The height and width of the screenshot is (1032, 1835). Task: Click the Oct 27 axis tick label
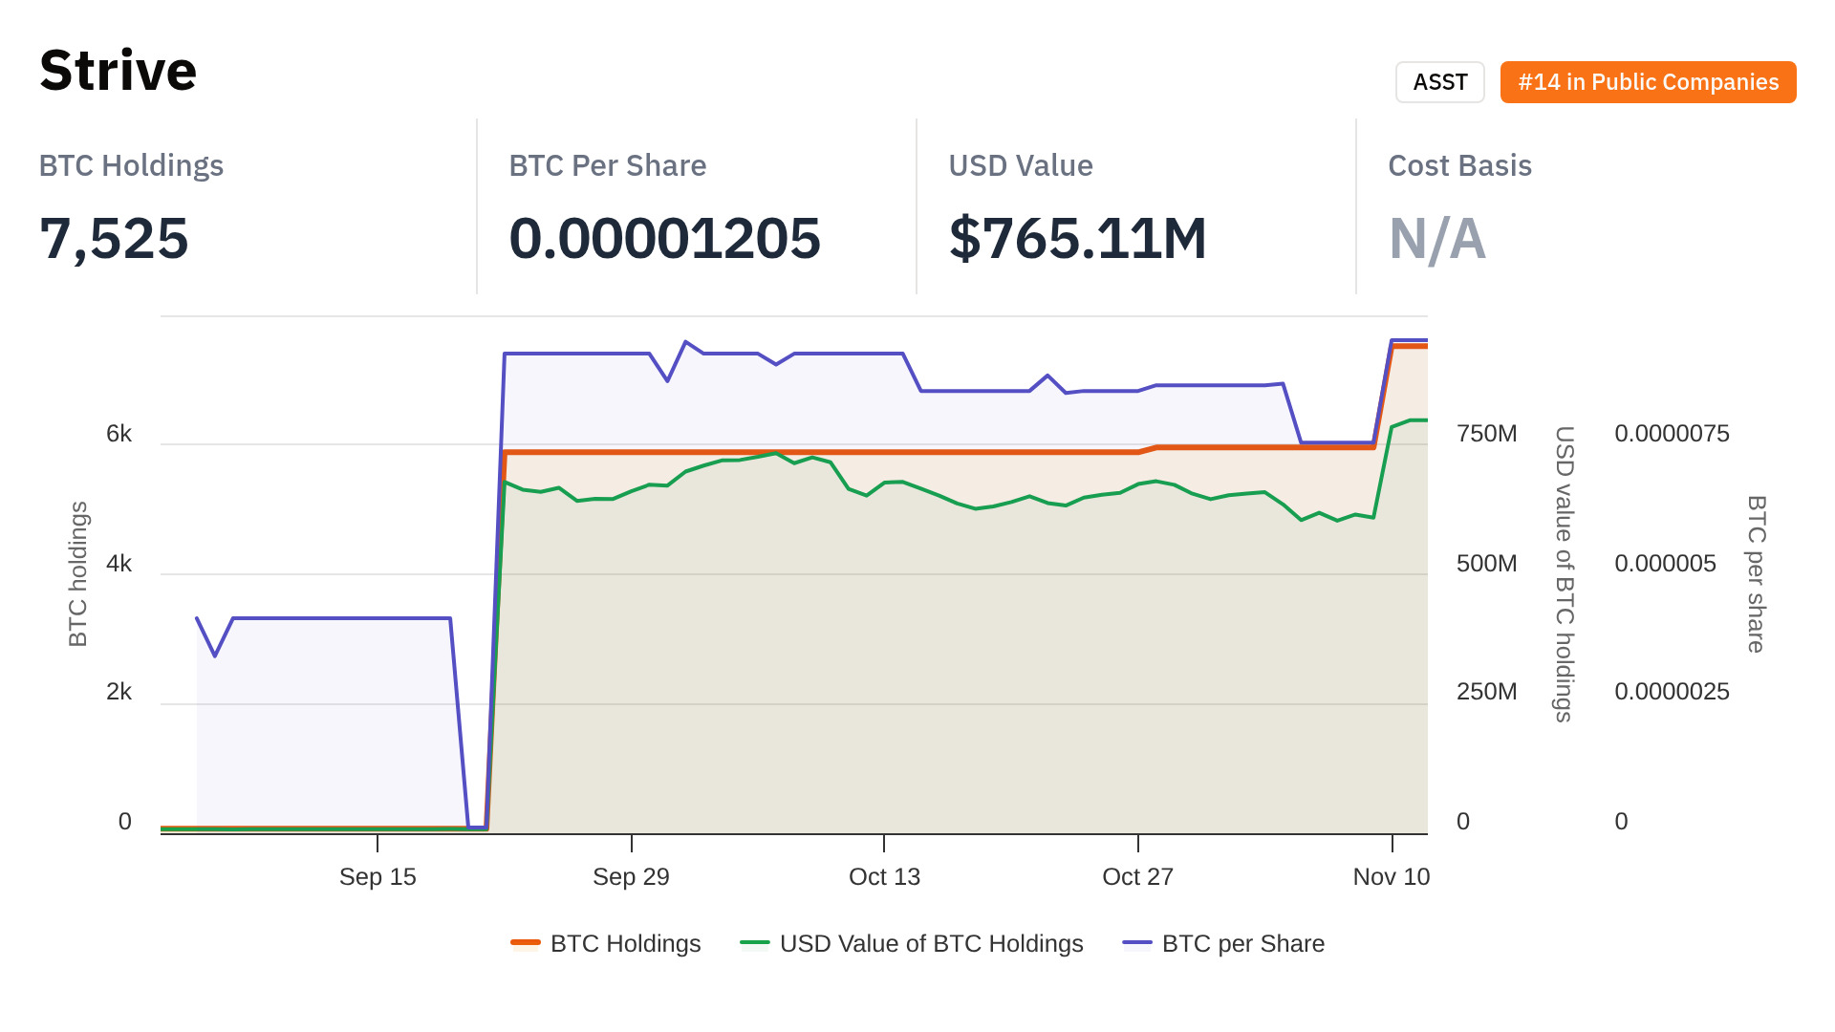click(1137, 876)
